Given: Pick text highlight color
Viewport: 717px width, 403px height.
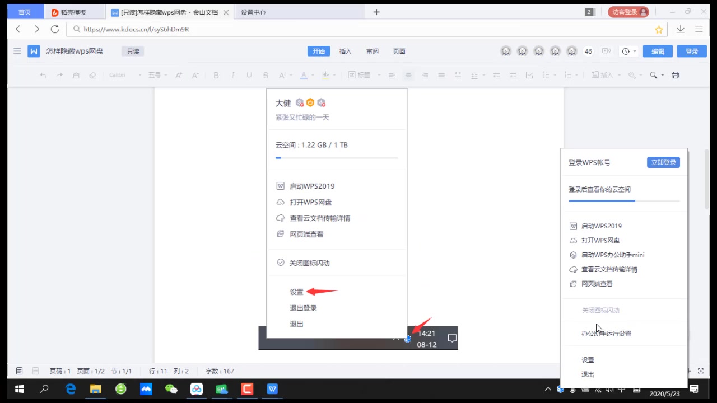Looking at the screenshot, I should [326, 75].
